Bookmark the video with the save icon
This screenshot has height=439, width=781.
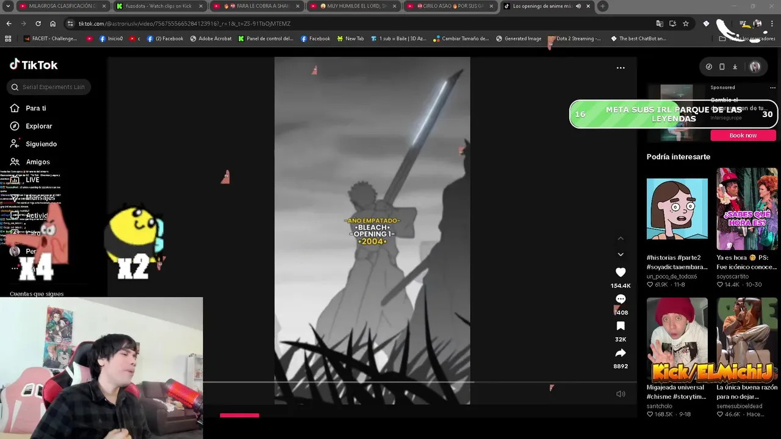point(621,326)
